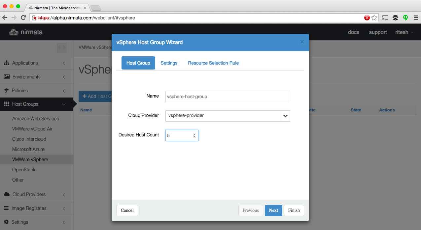Open the support link in the header
The image size is (421, 230).
378,32
